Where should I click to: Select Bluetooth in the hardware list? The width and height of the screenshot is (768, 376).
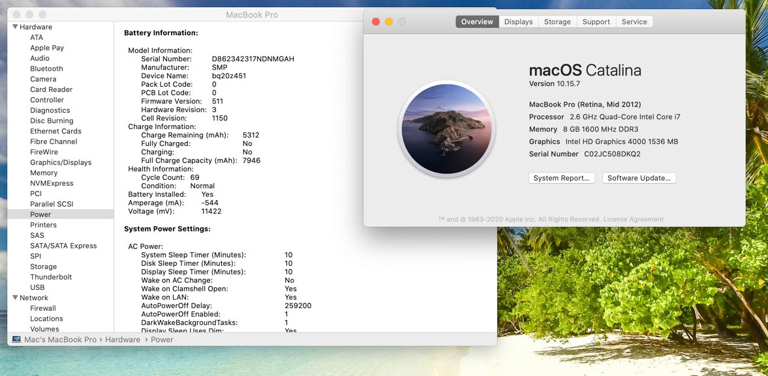click(x=46, y=68)
